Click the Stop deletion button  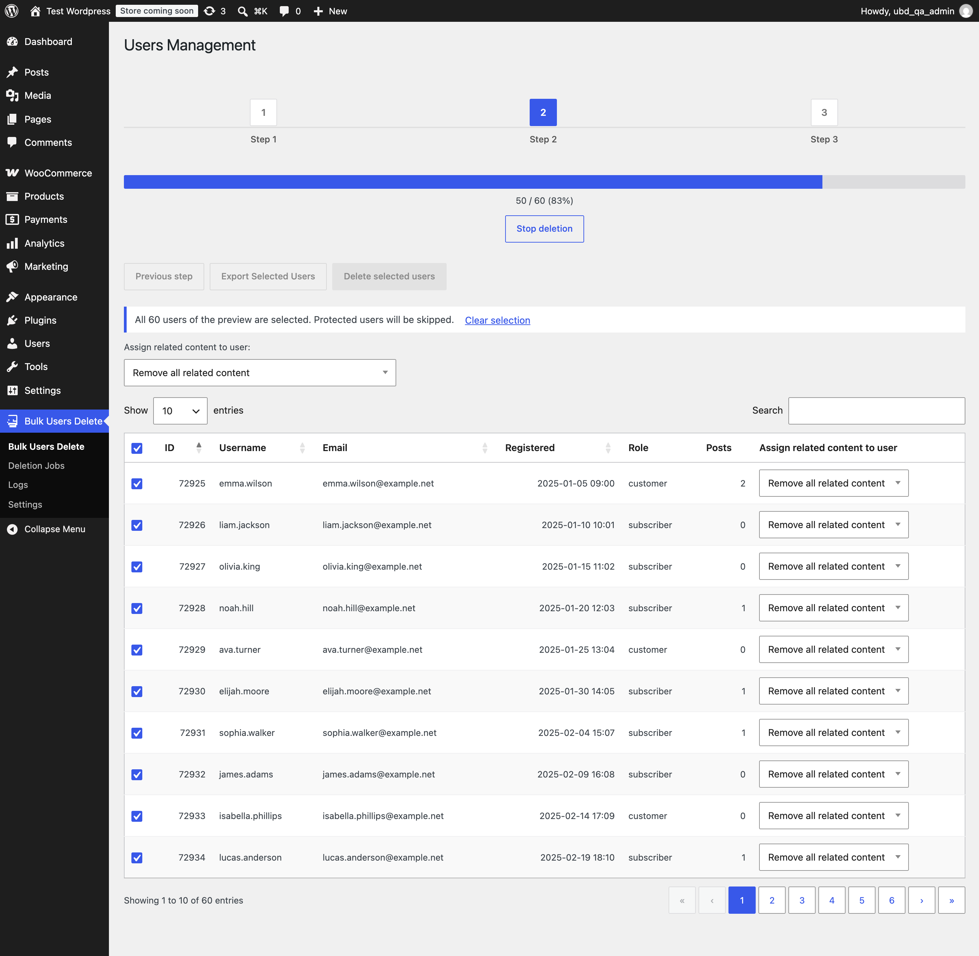pos(544,229)
